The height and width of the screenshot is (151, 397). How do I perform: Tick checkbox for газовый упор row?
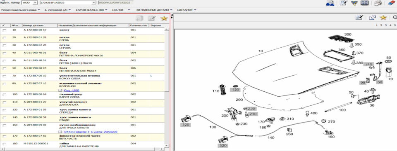[x=4, y=95]
